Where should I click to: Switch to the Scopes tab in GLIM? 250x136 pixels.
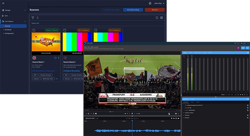(210, 53)
